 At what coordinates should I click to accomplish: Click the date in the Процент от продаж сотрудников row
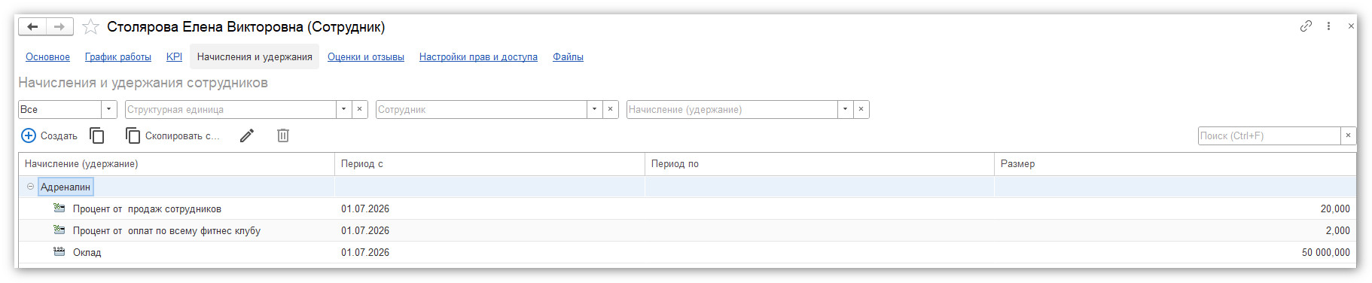tap(365, 209)
